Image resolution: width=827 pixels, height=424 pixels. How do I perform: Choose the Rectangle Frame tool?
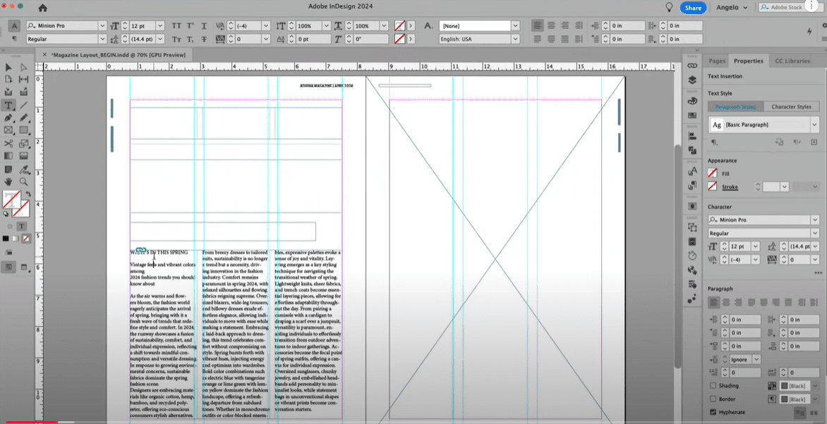(8, 128)
